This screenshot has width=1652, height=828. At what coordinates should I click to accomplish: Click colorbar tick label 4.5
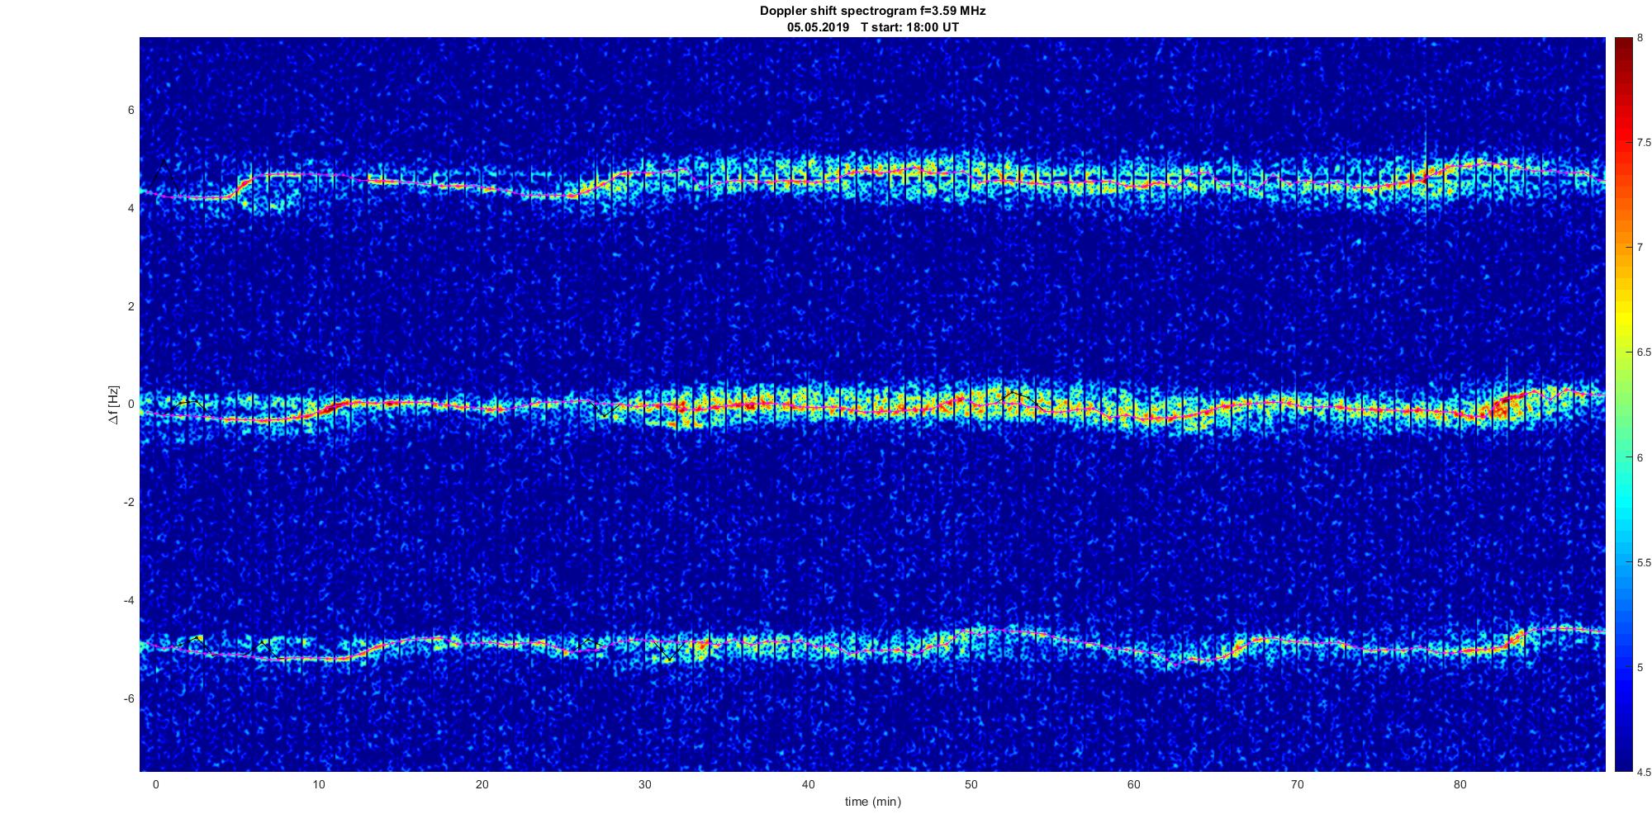tap(1638, 772)
